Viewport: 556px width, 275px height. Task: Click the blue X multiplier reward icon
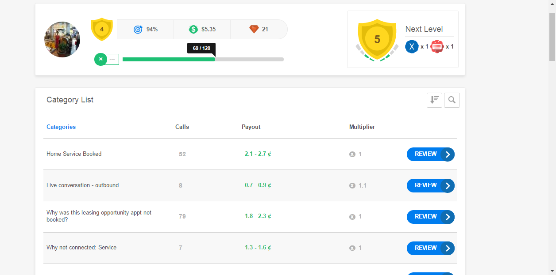(412, 46)
